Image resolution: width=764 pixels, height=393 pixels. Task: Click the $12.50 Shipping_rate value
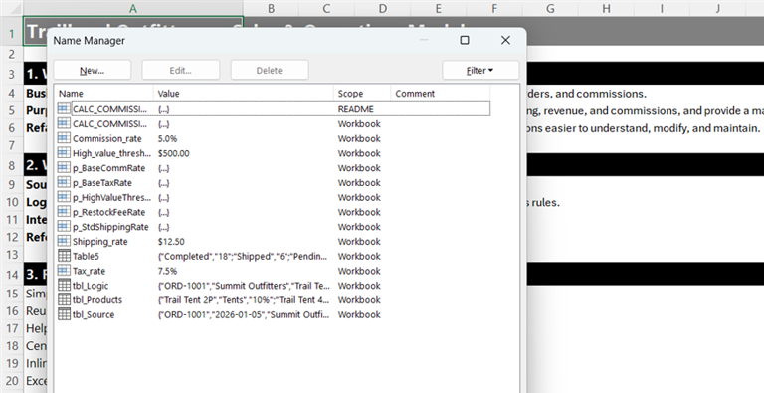(x=171, y=242)
